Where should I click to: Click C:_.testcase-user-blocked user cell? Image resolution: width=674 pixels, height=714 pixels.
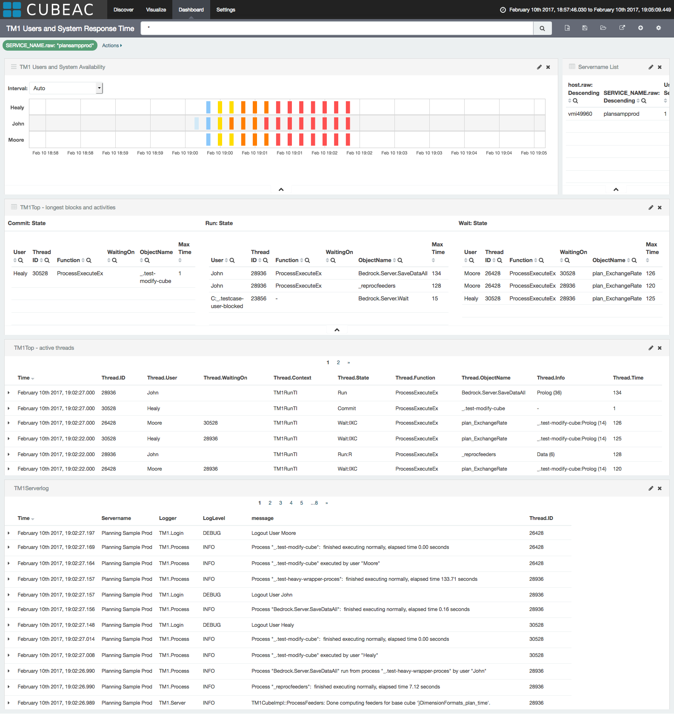[227, 303]
